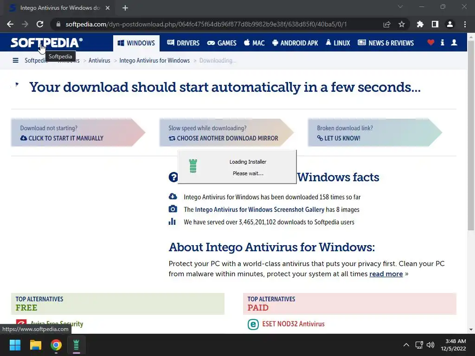The image size is (475, 356).
Task: Open the Mac section
Action: click(254, 43)
